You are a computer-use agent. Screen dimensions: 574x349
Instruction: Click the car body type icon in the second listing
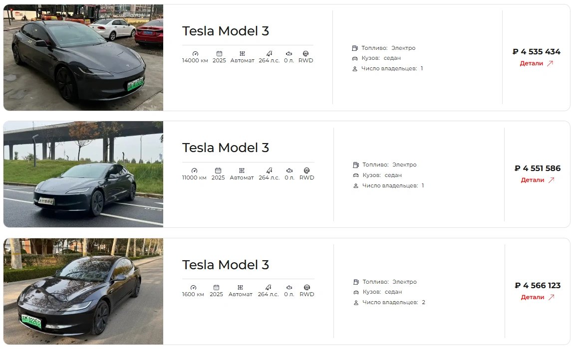click(x=356, y=175)
